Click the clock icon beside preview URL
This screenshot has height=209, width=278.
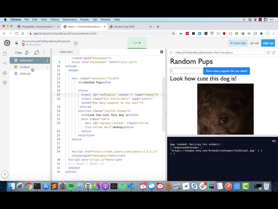pyautogui.click(x=268, y=53)
